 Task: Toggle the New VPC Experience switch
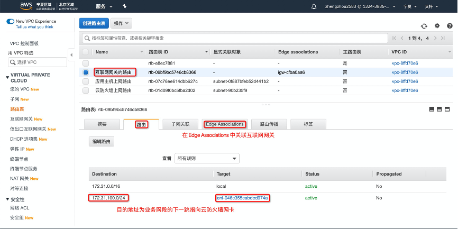(x=10, y=21)
